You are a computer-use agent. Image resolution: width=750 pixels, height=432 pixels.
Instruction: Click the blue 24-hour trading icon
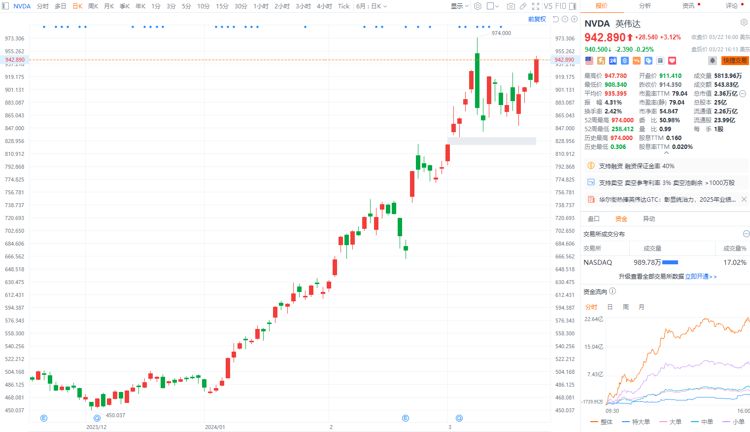(x=613, y=61)
